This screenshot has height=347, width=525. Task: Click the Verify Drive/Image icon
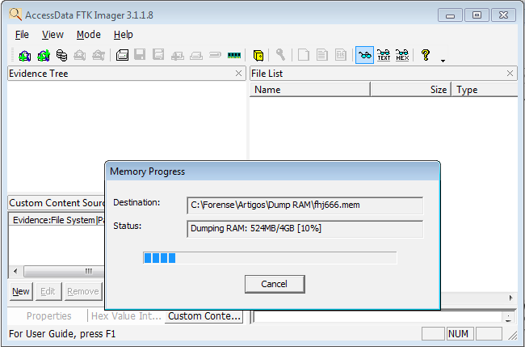[x=215, y=54]
